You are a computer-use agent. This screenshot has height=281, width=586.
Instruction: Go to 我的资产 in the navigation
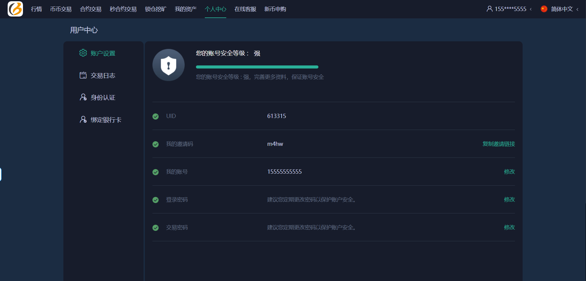[186, 9]
